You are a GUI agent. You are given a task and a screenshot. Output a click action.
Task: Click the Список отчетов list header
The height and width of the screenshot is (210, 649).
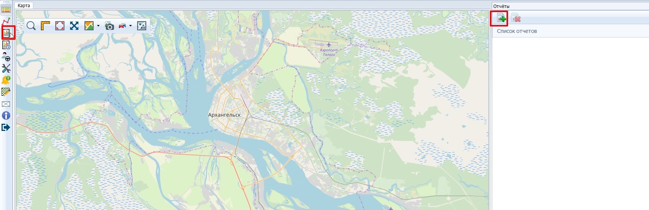tap(517, 31)
